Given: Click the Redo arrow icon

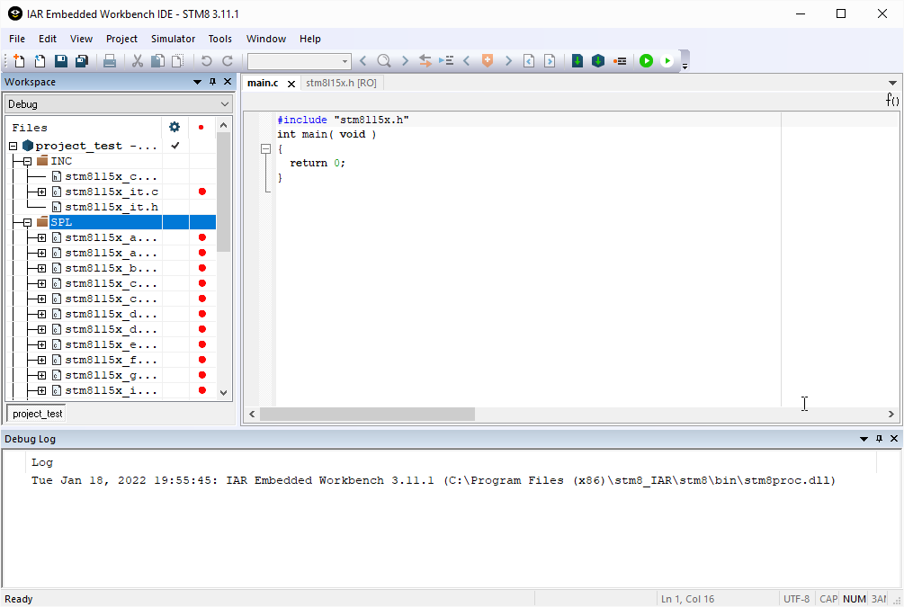Looking at the screenshot, I should click(228, 60).
